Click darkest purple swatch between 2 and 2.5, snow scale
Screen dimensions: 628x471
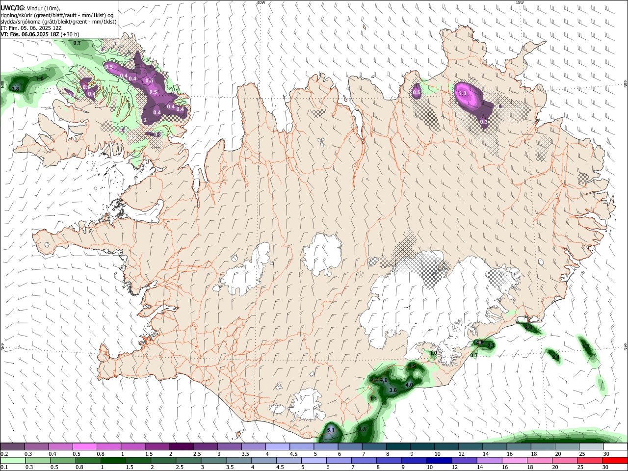click(x=181, y=447)
